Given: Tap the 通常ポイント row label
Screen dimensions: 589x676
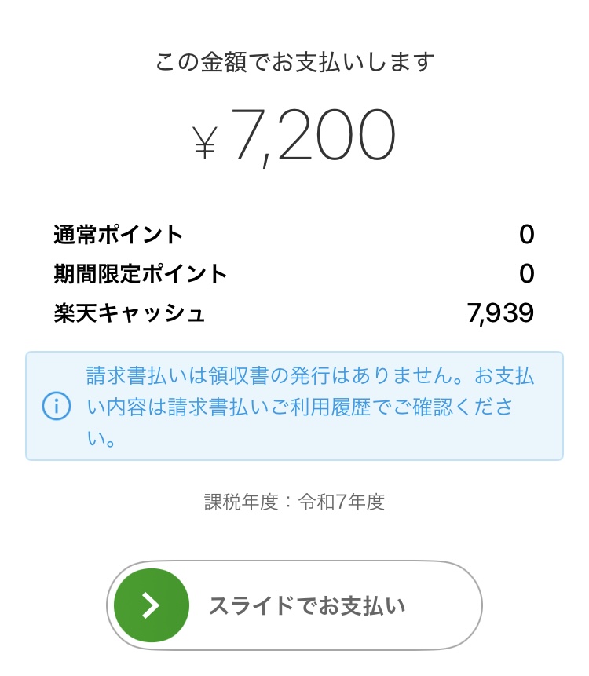Looking at the screenshot, I should [x=118, y=235].
